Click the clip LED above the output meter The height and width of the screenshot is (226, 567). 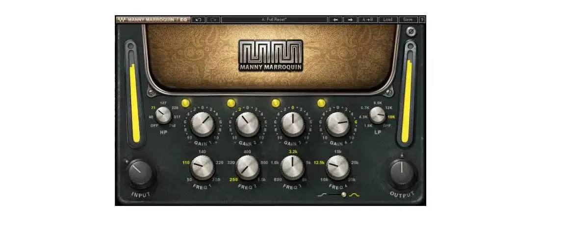[x=410, y=46]
